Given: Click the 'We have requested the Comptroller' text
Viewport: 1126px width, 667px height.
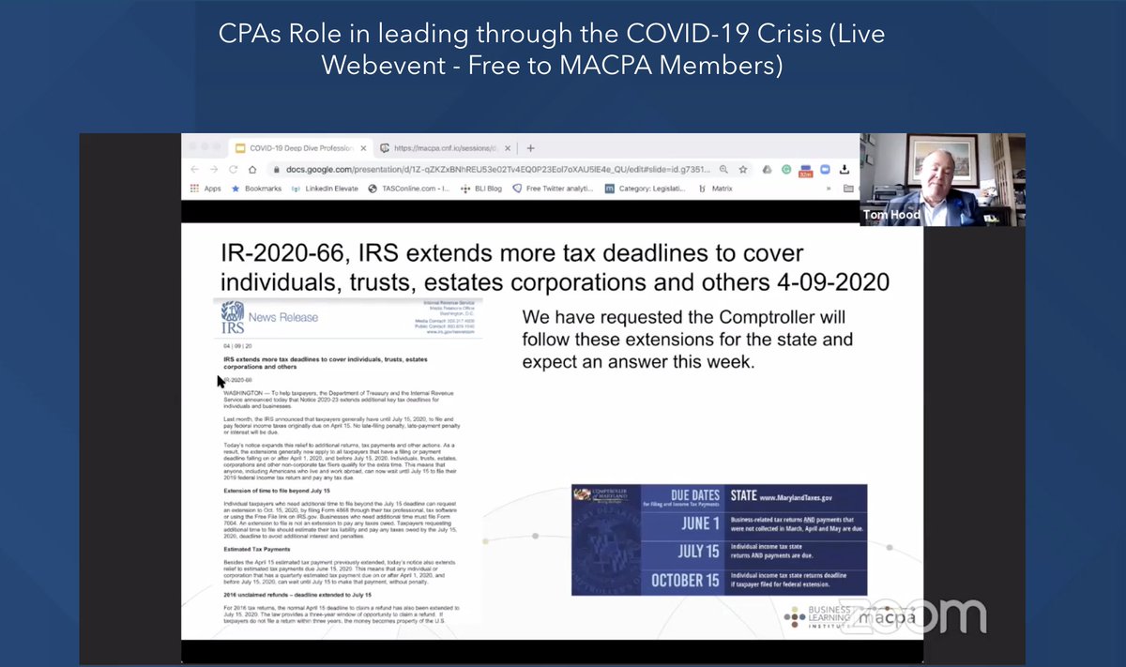Looking at the screenshot, I should click(x=688, y=339).
